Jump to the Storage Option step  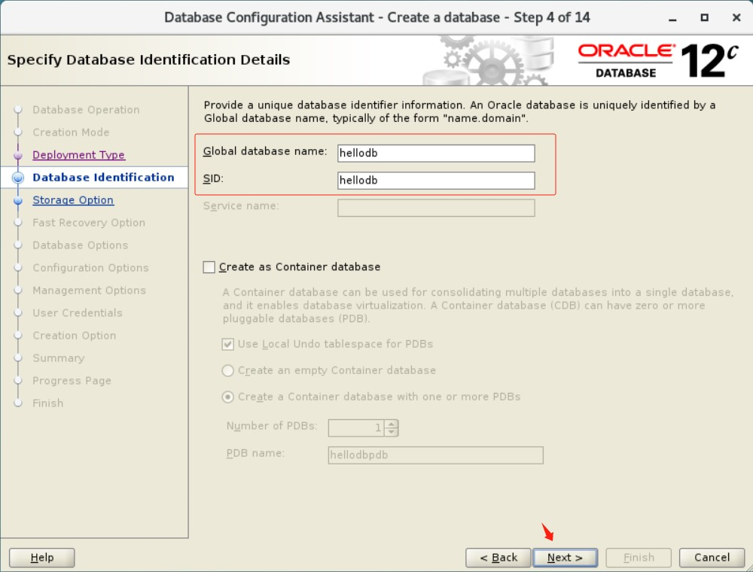pyautogui.click(x=73, y=199)
